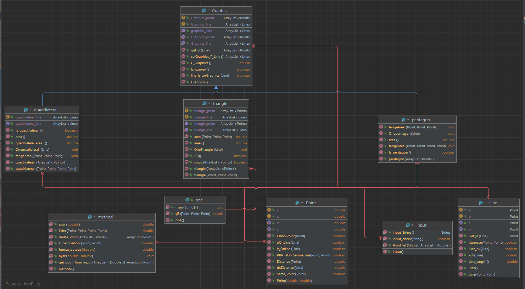
Task: Click the method icon beside Is_quadrilateral()
Action: tap(8, 130)
